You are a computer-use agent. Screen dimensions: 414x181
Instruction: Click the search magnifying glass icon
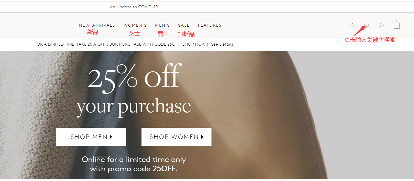click(x=367, y=25)
